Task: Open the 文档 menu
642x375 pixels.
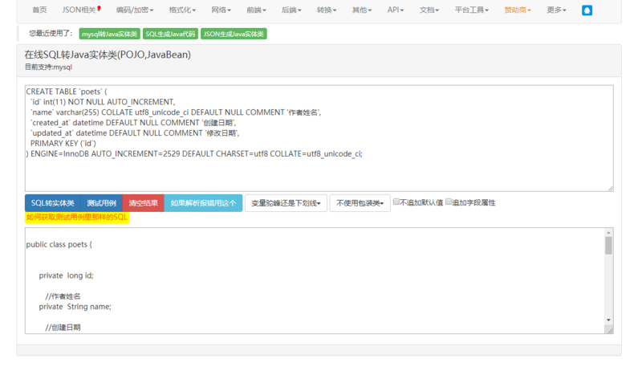Action: point(429,10)
